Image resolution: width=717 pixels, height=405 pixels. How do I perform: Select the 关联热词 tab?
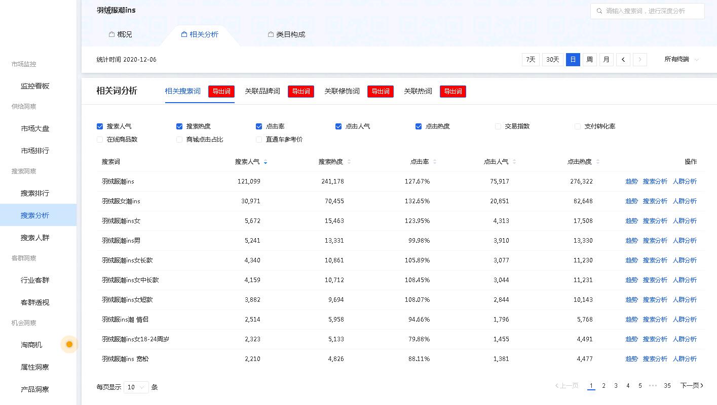(x=418, y=92)
